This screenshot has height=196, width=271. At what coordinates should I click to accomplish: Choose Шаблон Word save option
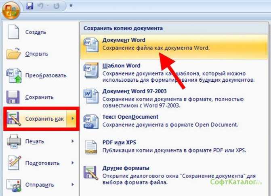[x=174, y=73]
